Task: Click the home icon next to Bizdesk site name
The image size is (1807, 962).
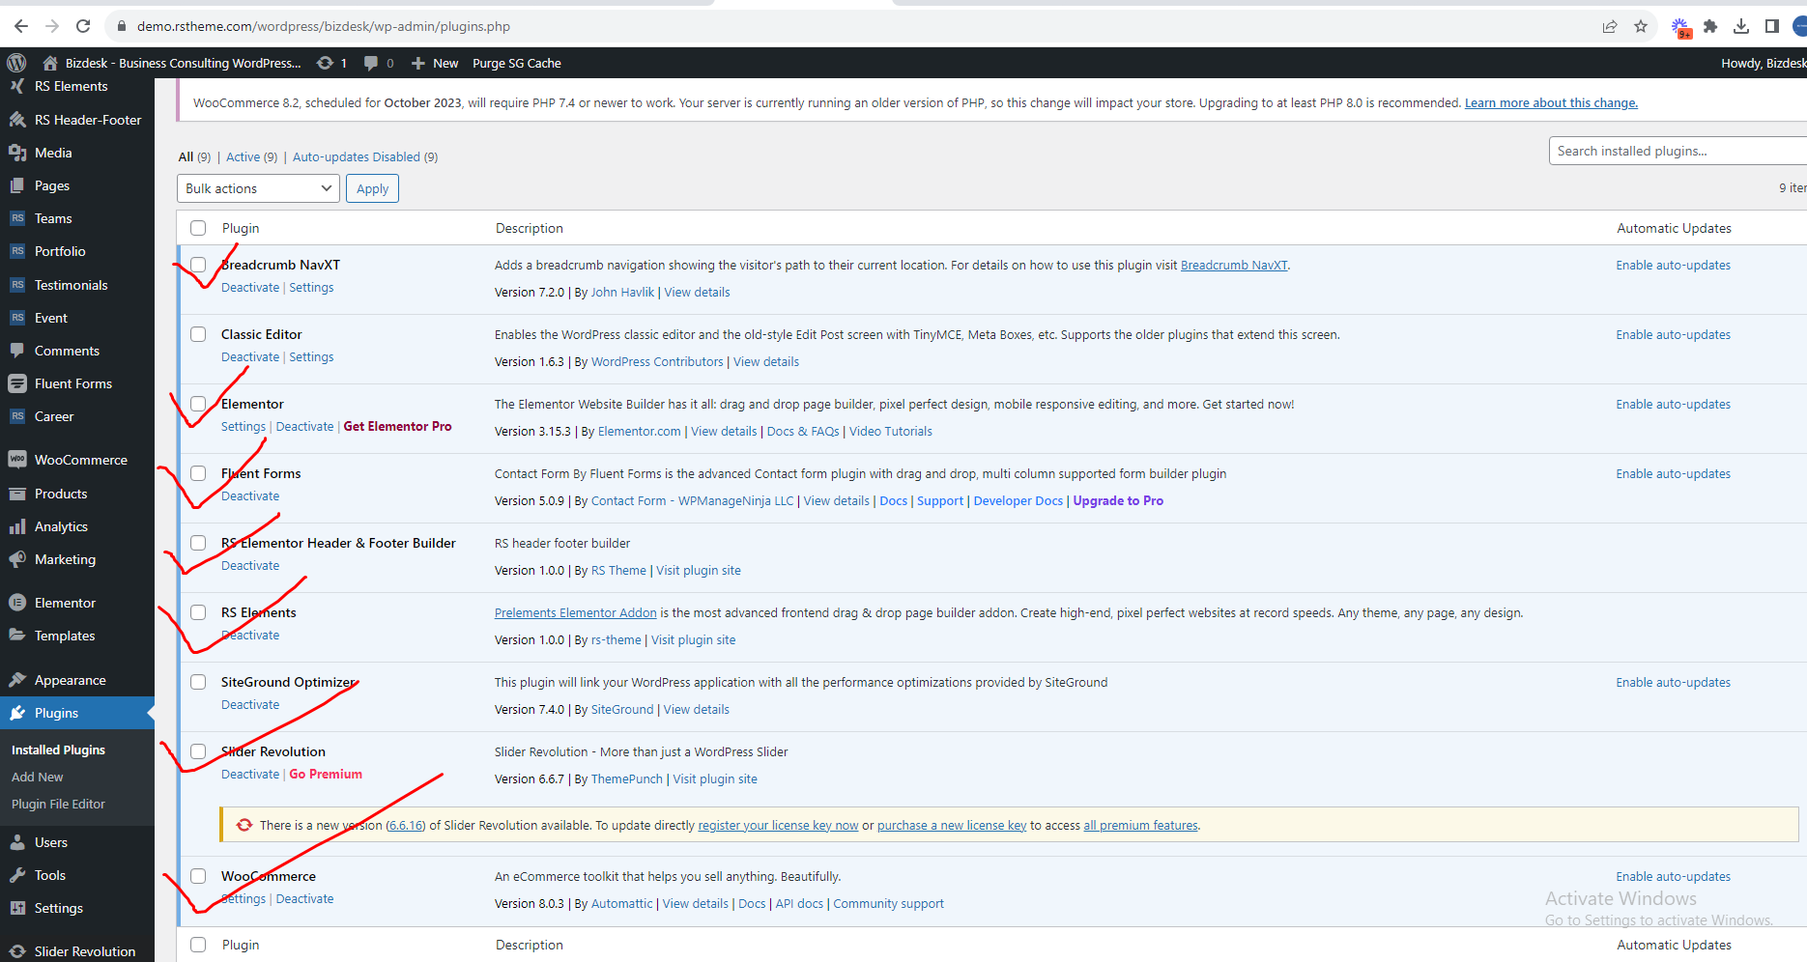Action: 50,63
